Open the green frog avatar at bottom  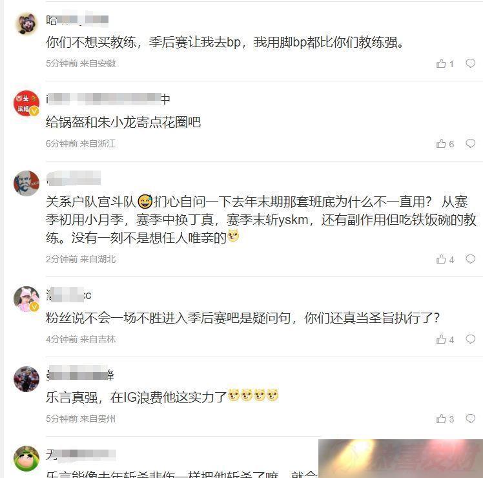(26, 458)
